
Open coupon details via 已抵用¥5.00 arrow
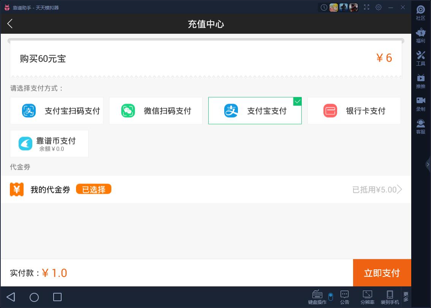pos(377,190)
